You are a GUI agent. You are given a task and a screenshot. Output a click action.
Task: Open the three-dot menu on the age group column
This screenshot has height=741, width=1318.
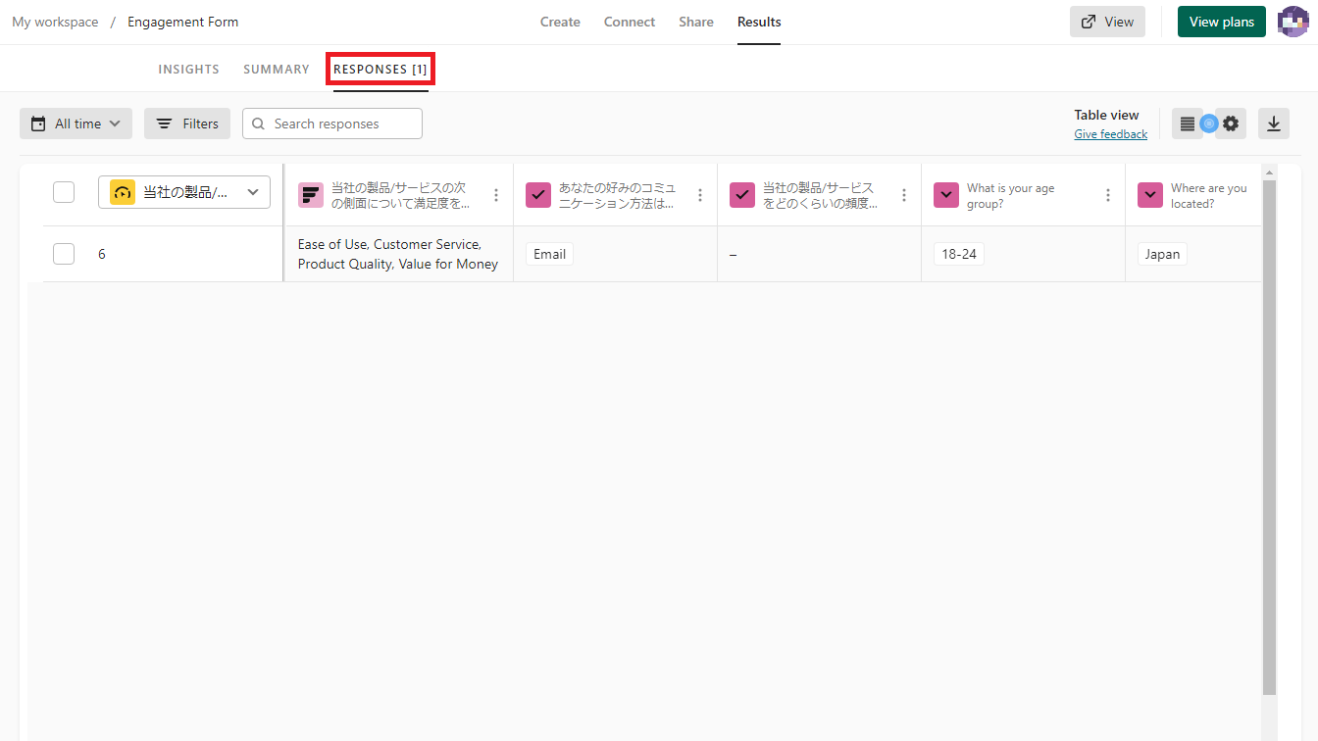[x=1107, y=195]
